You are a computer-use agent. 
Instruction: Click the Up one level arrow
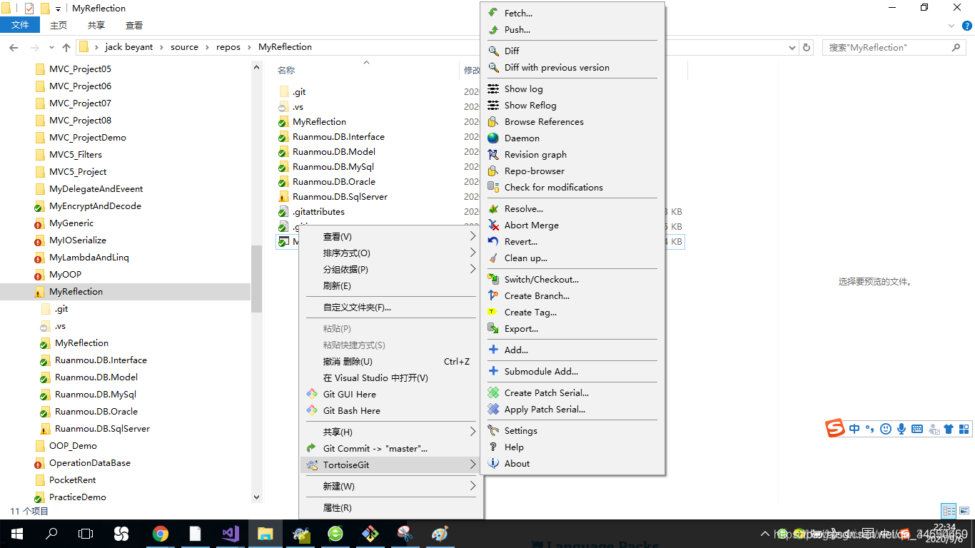66,47
